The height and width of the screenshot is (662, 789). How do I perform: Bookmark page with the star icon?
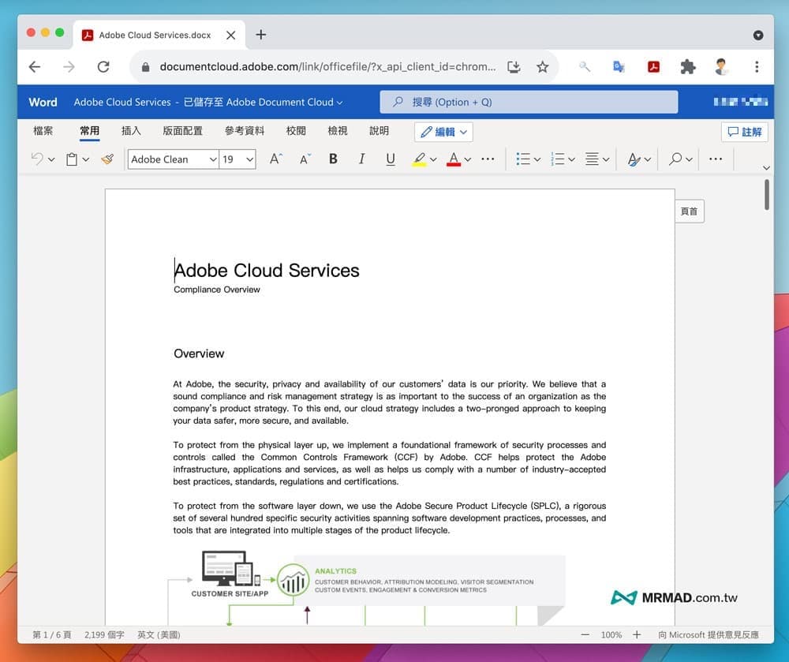543,67
